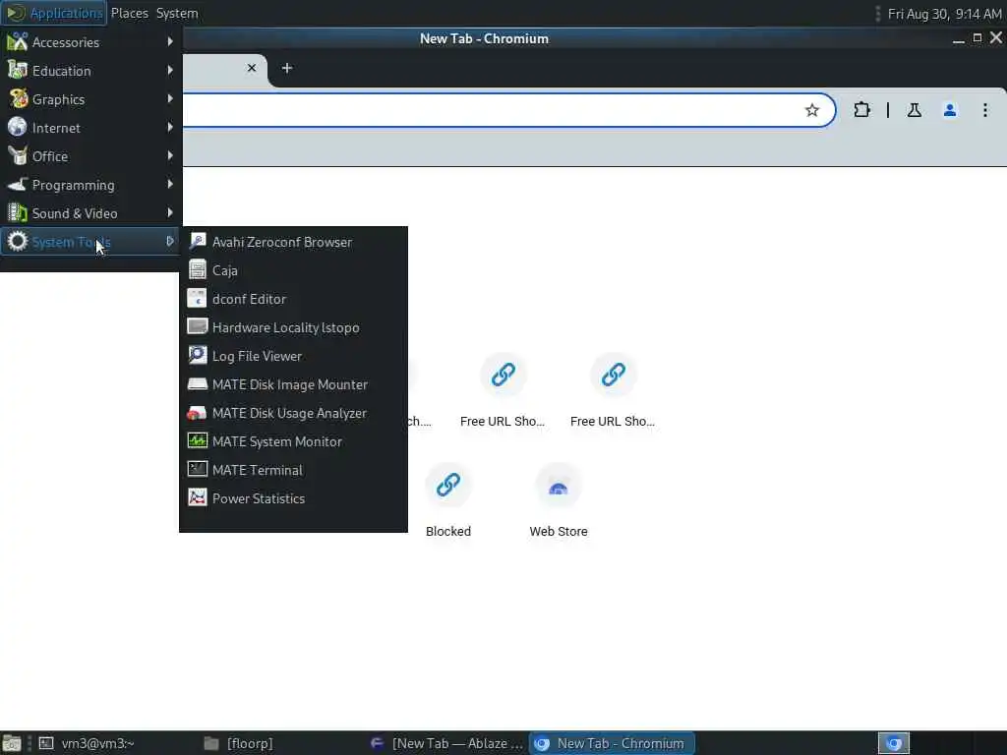
Task: Open second Free URL Sho... shortcut
Action: tap(613, 390)
